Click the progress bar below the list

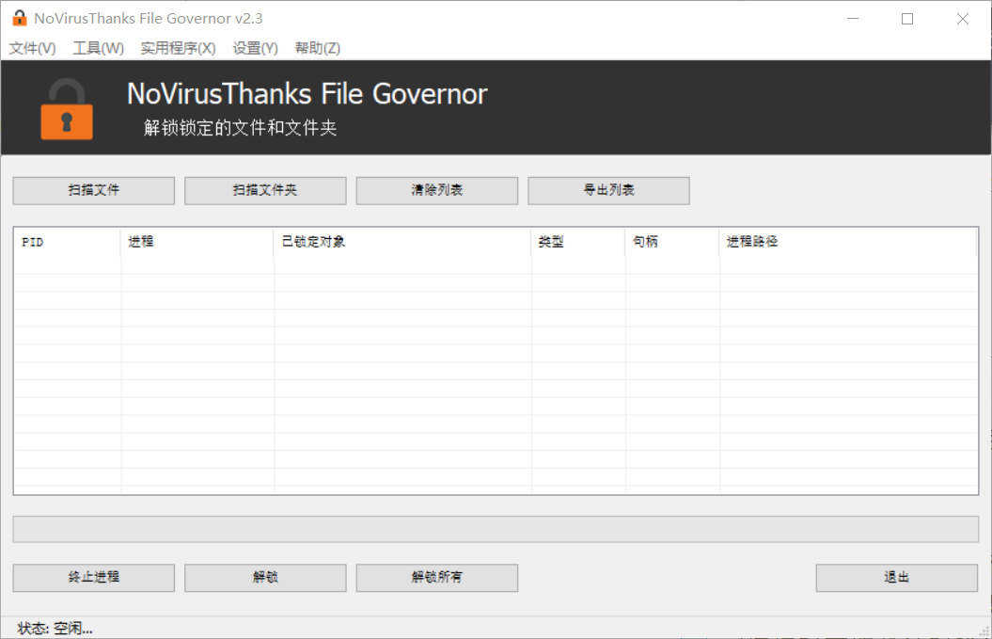tap(496, 530)
